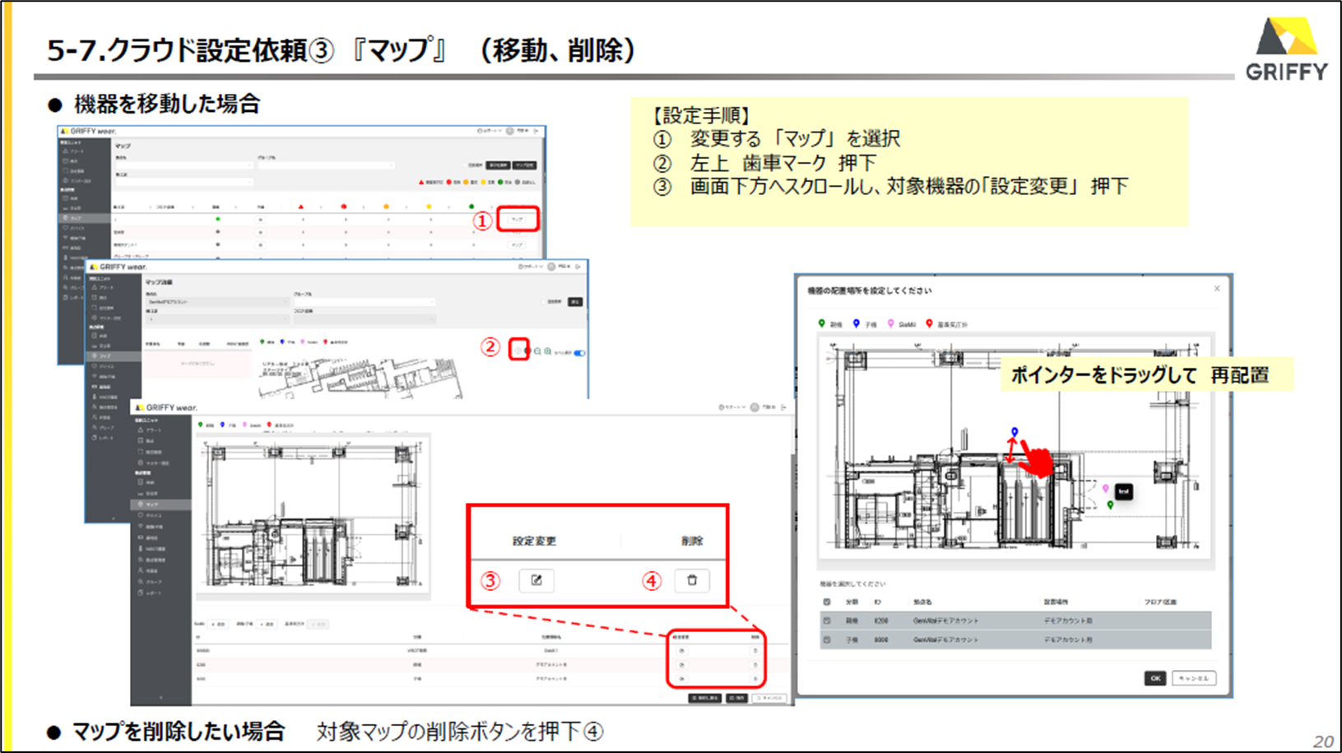Click the zoom-out magnifier icon above the map
The height and width of the screenshot is (753, 1342).
[x=537, y=351]
